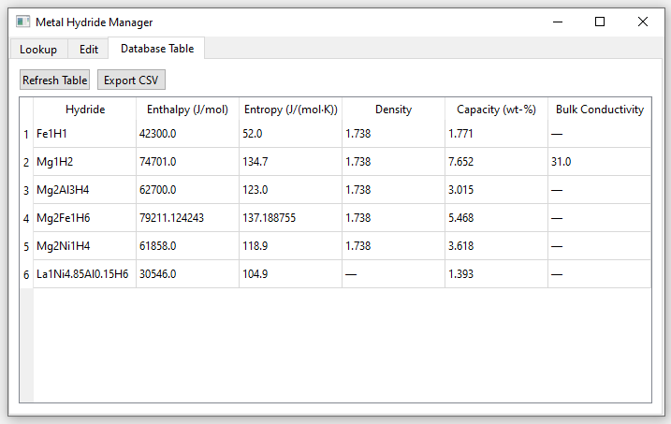Image resolution: width=671 pixels, height=424 pixels.
Task: Click the Bulk Conductivity column header
Action: [599, 110]
